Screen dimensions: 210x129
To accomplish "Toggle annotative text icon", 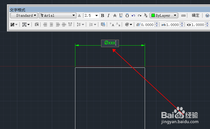I will 79,16.
